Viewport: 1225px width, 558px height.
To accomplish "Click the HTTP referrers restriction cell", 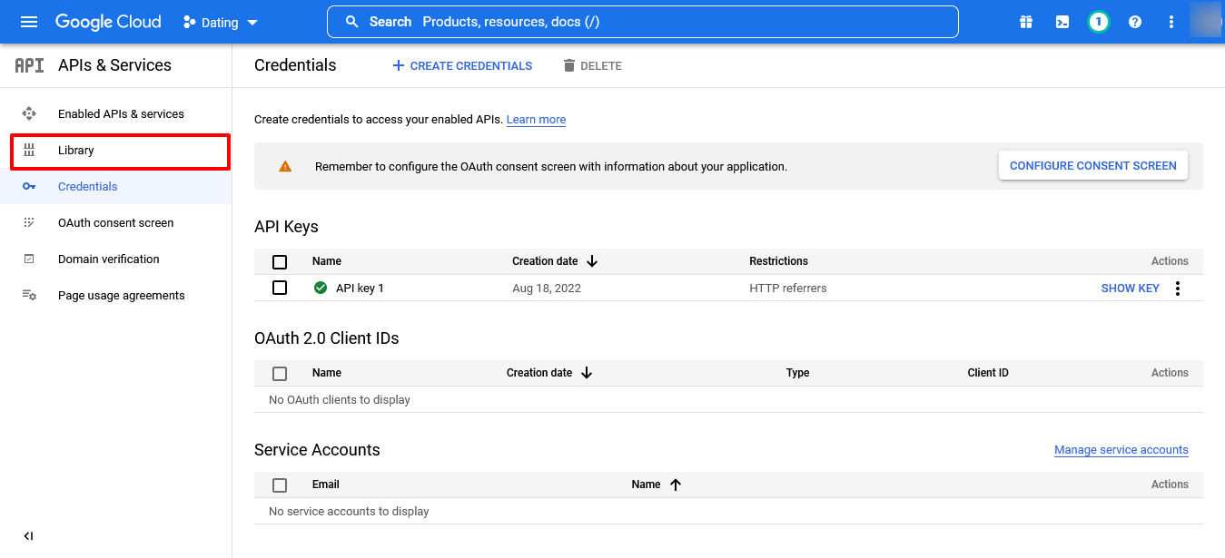I will [788, 289].
